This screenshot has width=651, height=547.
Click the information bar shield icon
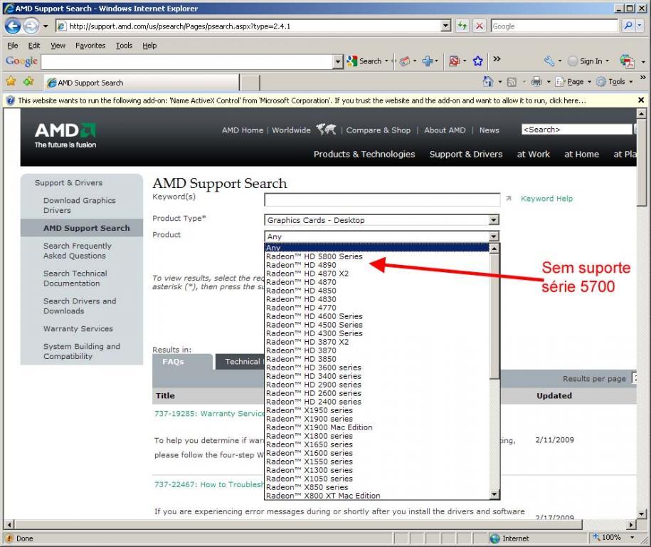tap(11, 100)
